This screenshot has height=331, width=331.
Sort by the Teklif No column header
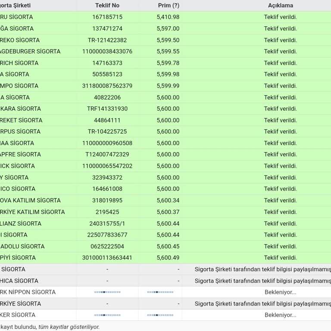point(107,5)
